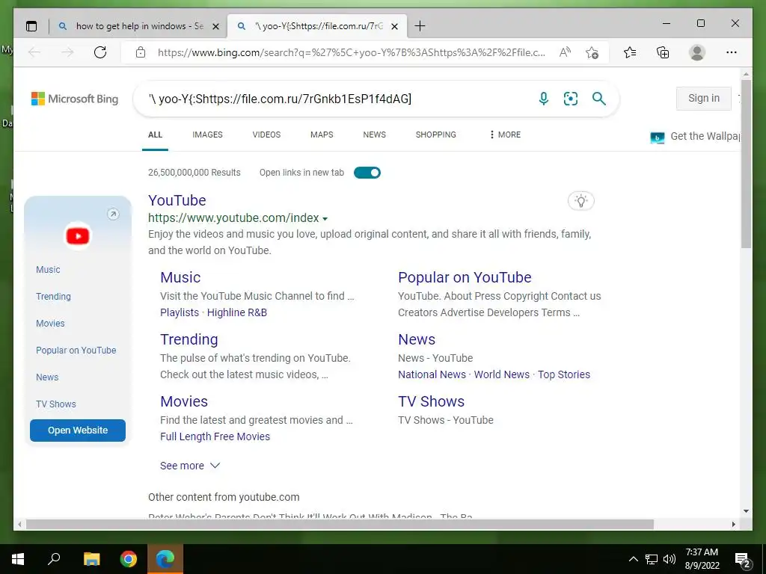Open the Music sublink heading
Viewport: 766px width, 574px height.
pyautogui.click(x=180, y=277)
